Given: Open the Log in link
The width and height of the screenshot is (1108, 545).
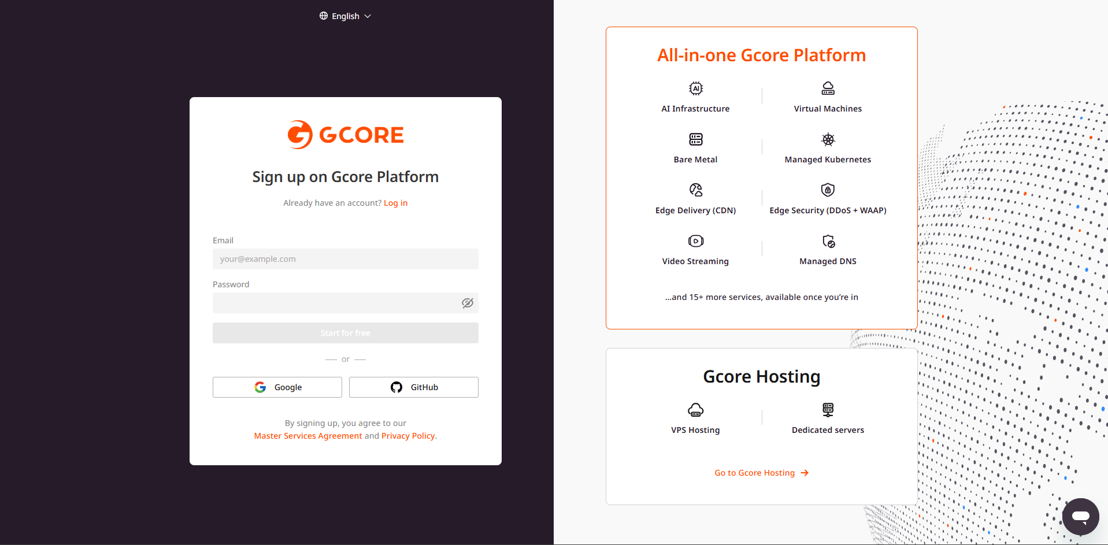Looking at the screenshot, I should coord(395,203).
